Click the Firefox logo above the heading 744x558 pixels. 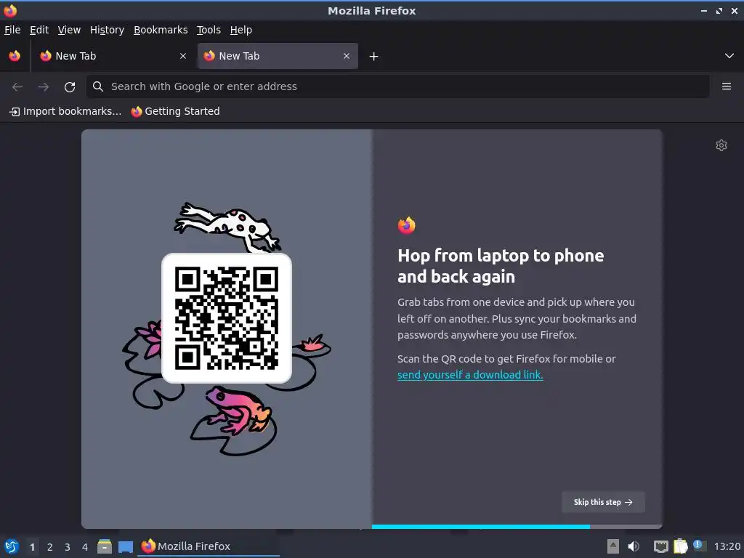(407, 225)
